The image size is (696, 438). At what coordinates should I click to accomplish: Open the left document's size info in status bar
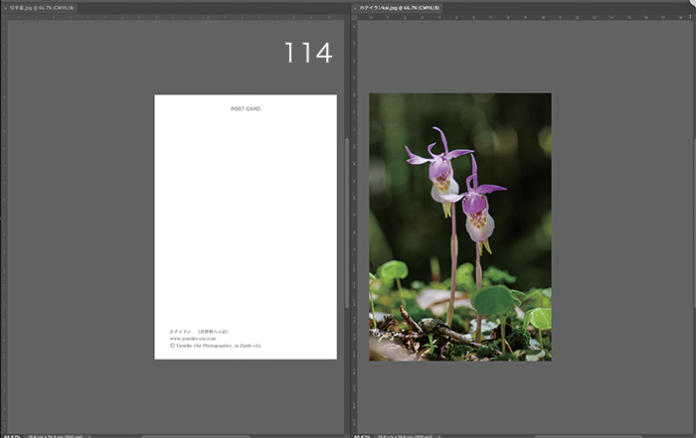55,435
